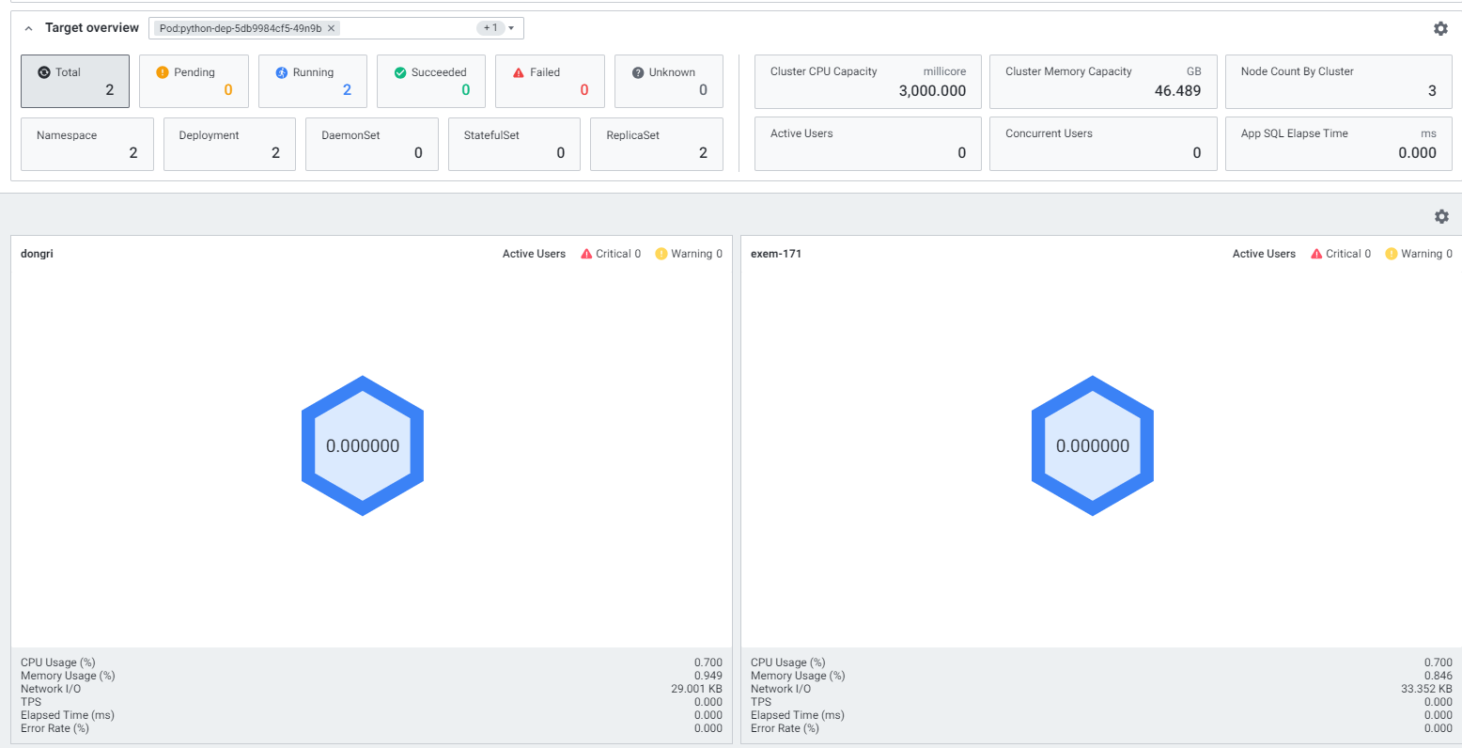This screenshot has width=1462, height=748.
Task: Show Succeeded pods card
Action: pos(431,81)
